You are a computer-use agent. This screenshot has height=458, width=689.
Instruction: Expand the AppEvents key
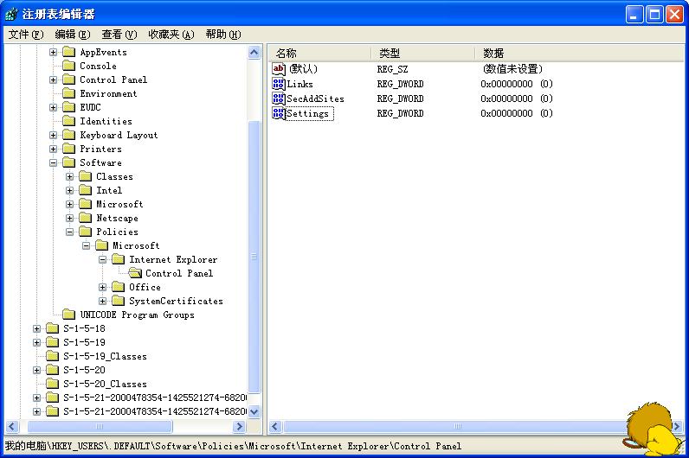(53, 52)
